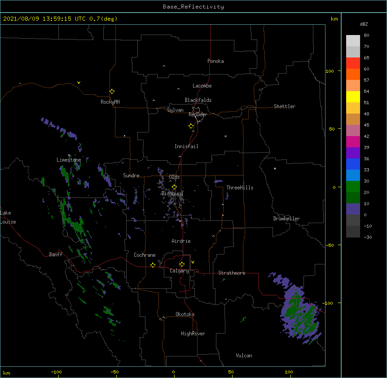Click the Olds town label

(174, 177)
